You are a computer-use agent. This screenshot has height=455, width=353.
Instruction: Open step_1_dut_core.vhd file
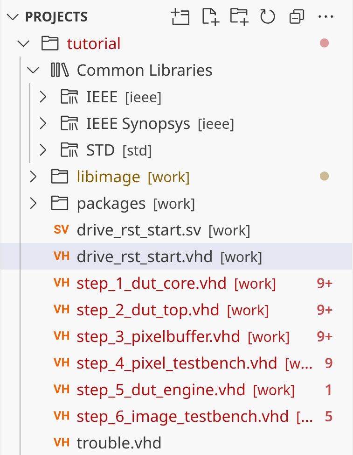pos(151,284)
